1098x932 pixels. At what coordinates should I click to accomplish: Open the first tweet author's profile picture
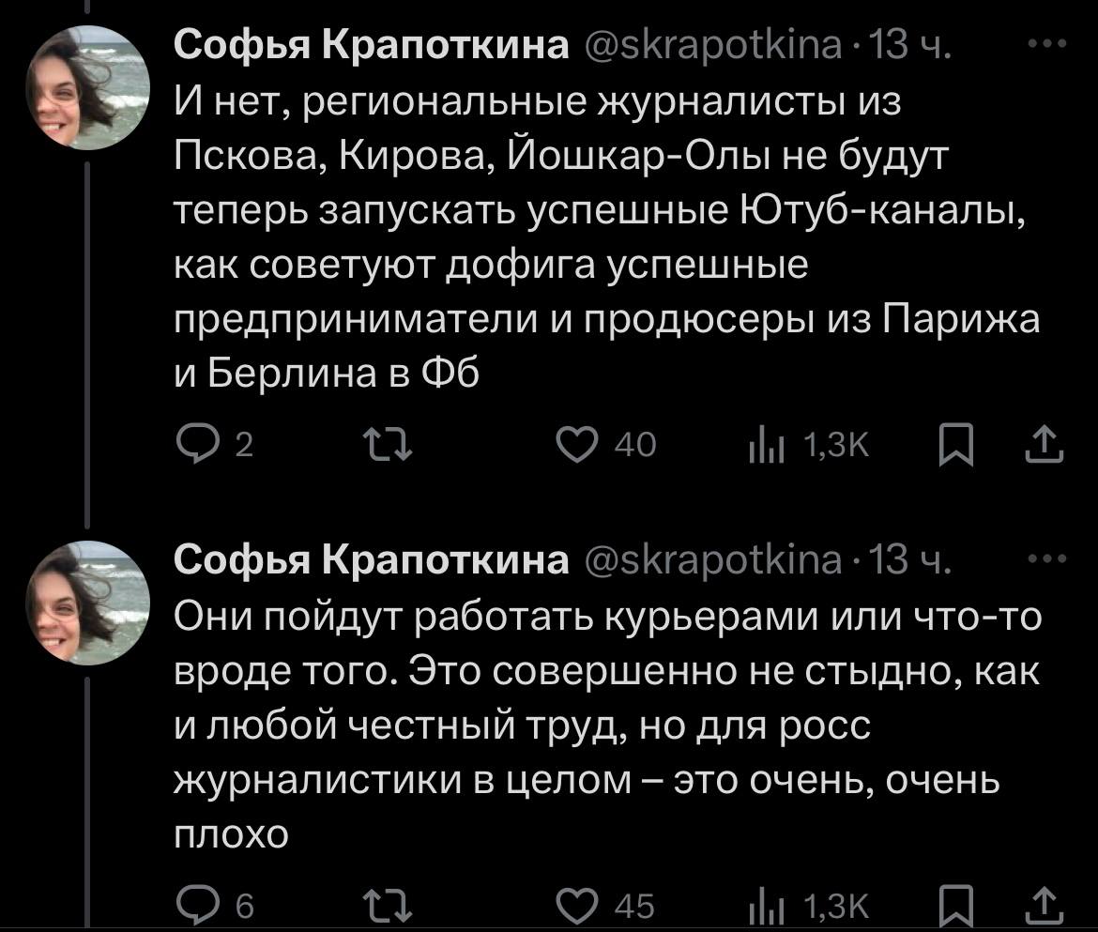click(87, 88)
